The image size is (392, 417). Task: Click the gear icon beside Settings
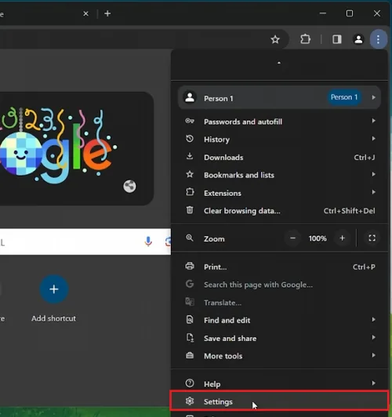190,401
